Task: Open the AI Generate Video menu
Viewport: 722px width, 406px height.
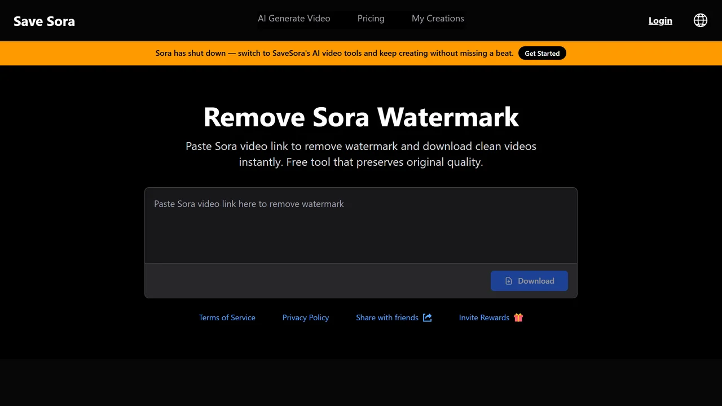Action: tap(294, 19)
